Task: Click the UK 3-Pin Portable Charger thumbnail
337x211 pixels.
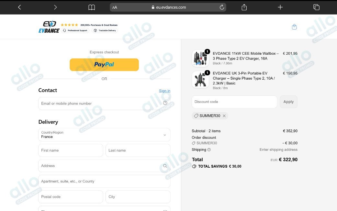Action: pyautogui.click(x=200, y=80)
